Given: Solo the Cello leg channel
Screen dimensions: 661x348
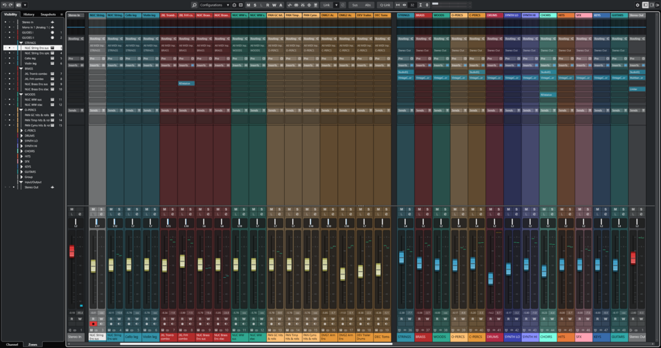Looking at the screenshot, I should click(137, 209).
